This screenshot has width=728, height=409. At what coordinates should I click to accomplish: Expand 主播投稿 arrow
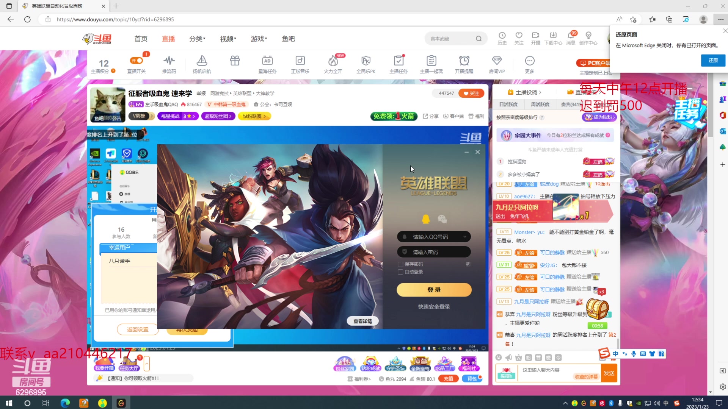(x=540, y=92)
